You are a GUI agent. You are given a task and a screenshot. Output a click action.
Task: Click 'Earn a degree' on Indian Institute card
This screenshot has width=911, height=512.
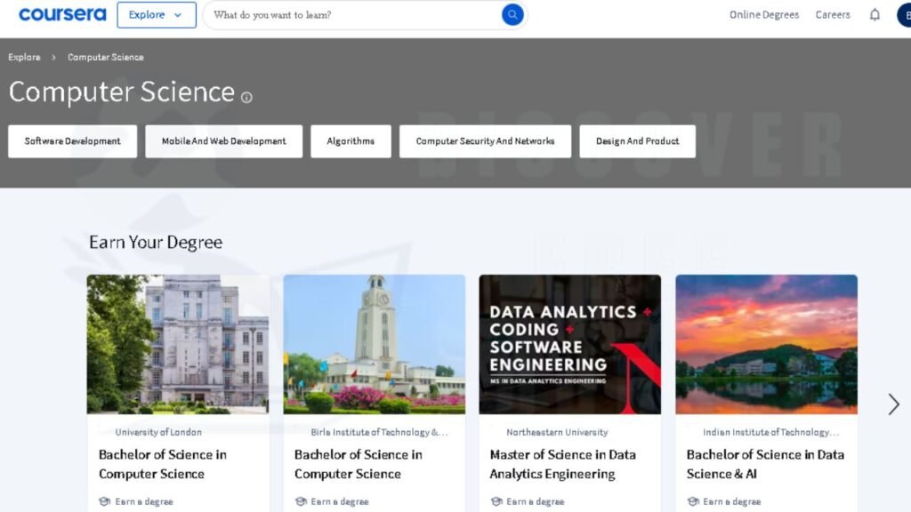(731, 501)
